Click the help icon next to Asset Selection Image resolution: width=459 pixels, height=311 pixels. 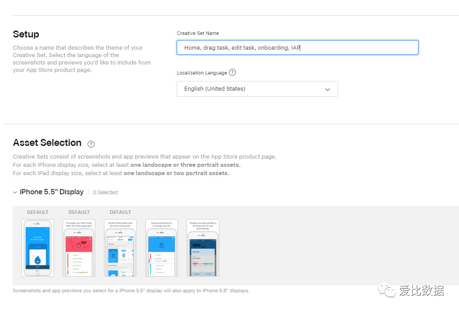tap(91, 144)
